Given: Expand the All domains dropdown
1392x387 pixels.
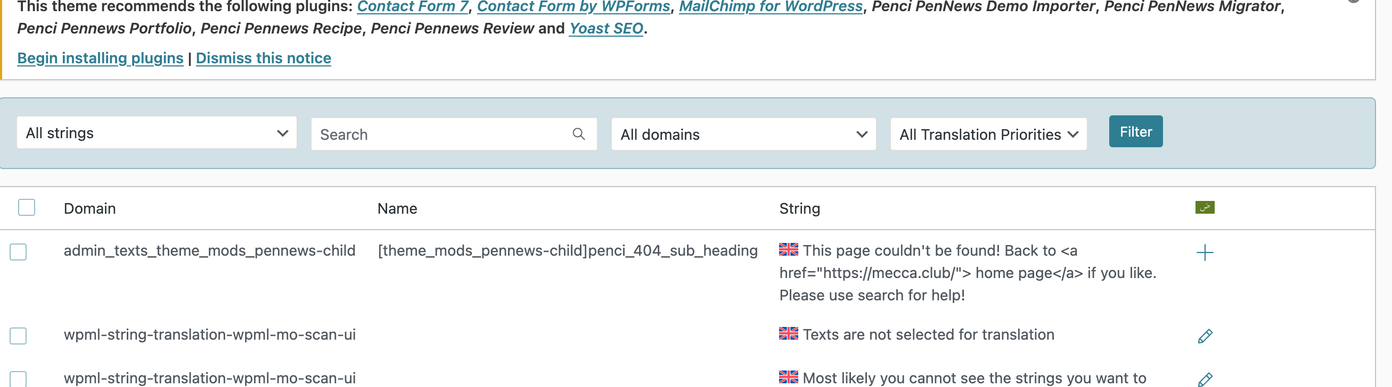Looking at the screenshot, I should pyautogui.click(x=743, y=134).
